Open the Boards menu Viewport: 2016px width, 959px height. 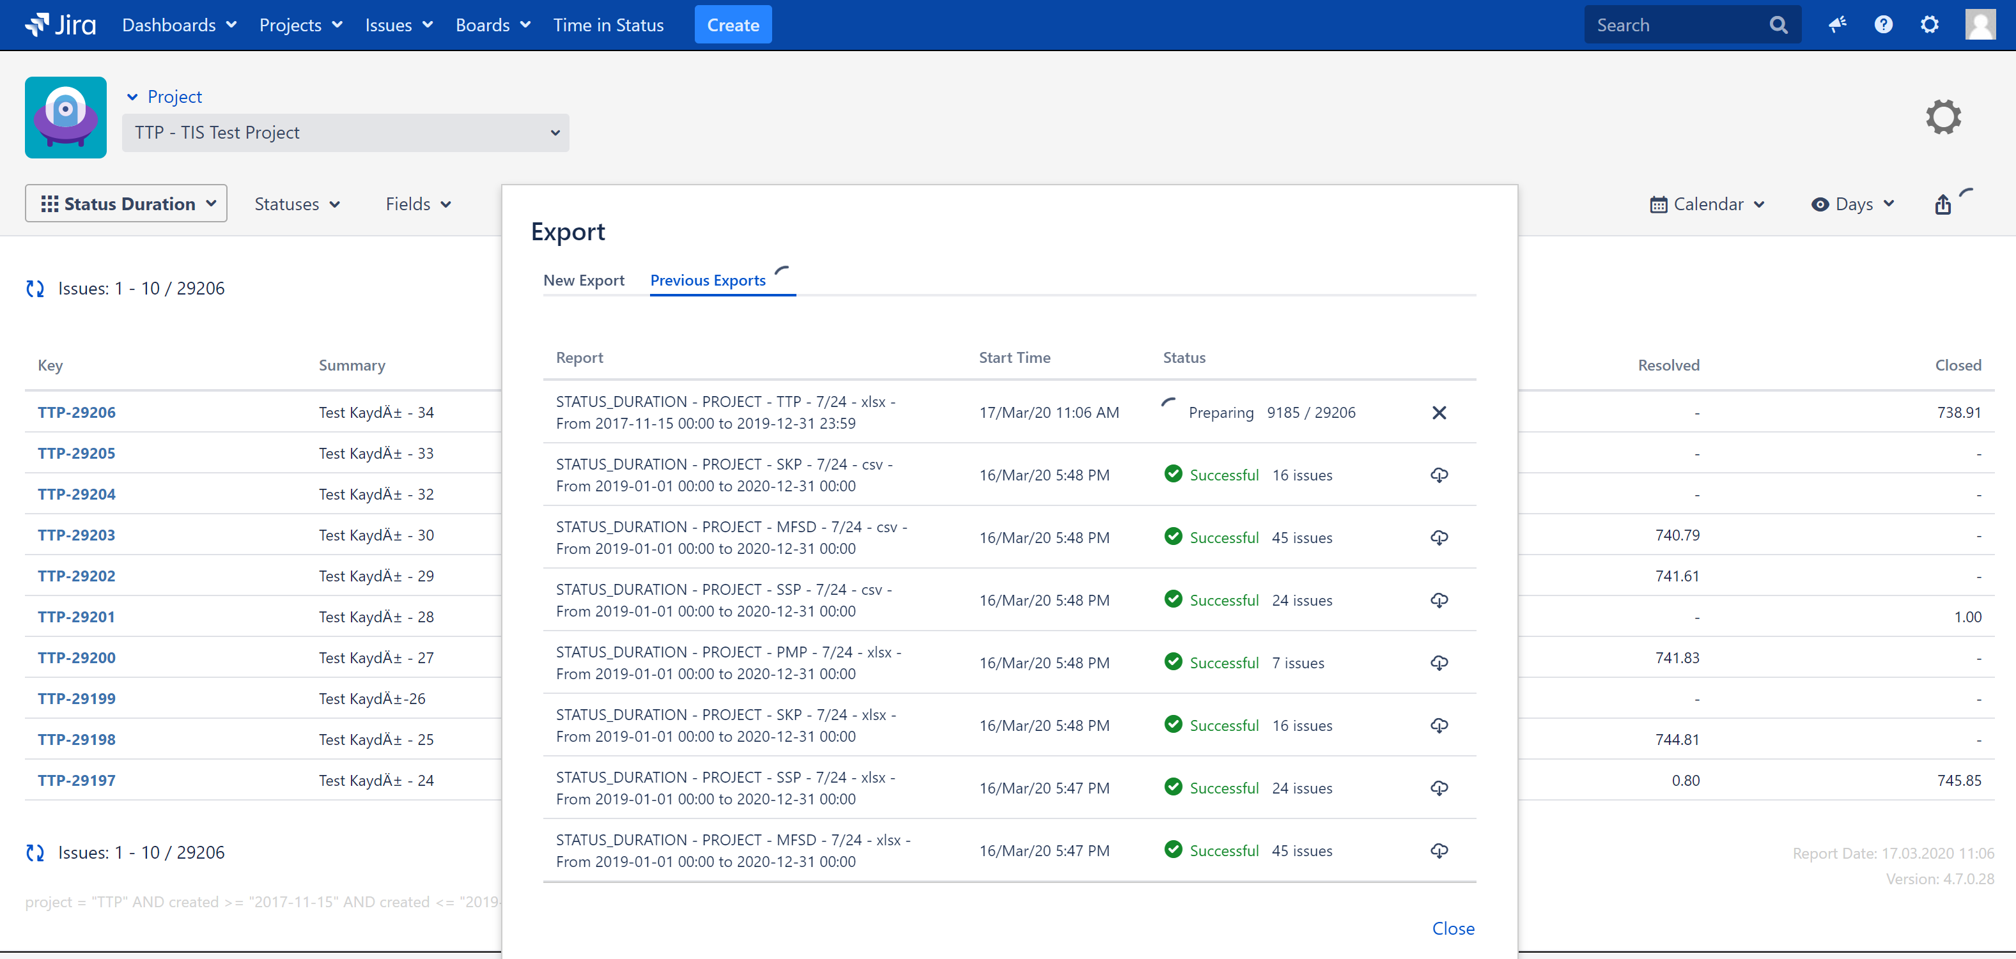coord(492,25)
